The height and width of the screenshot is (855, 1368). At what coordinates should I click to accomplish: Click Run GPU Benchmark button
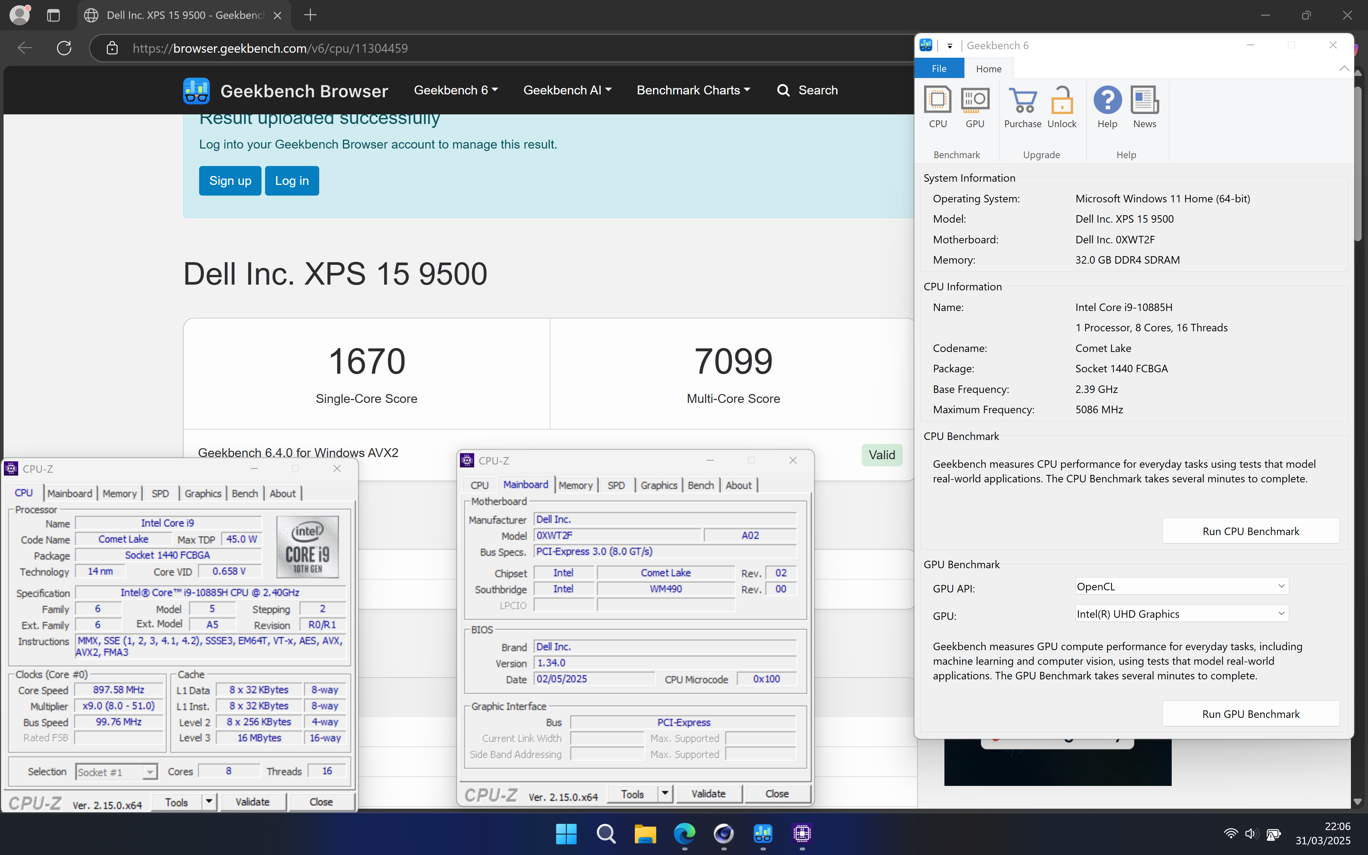coord(1250,714)
